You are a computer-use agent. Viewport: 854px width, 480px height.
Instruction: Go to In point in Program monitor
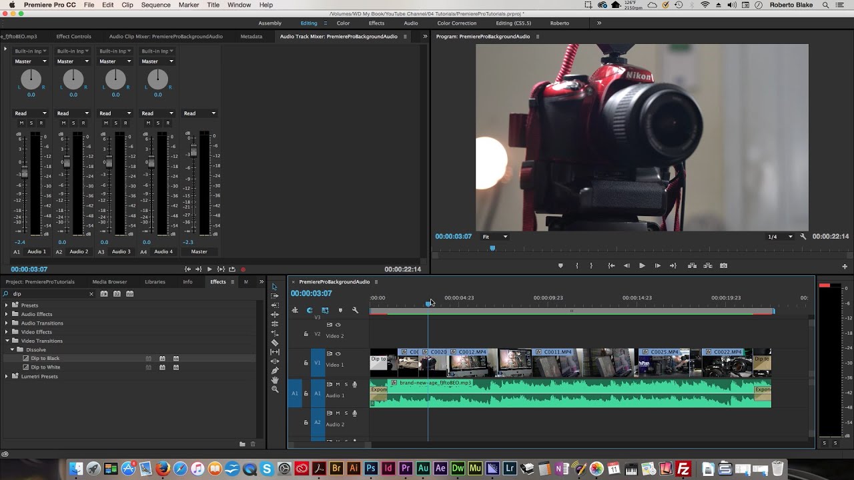[x=611, y=266]
